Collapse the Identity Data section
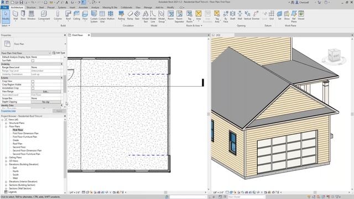 click(x=61, y=106)
